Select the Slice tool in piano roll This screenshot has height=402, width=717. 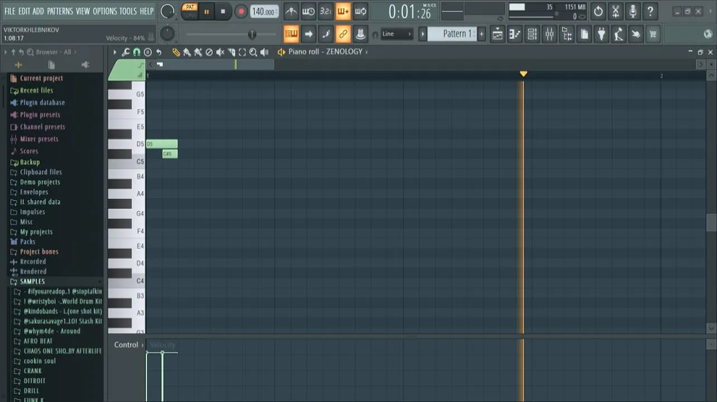(x=231, y=52)
